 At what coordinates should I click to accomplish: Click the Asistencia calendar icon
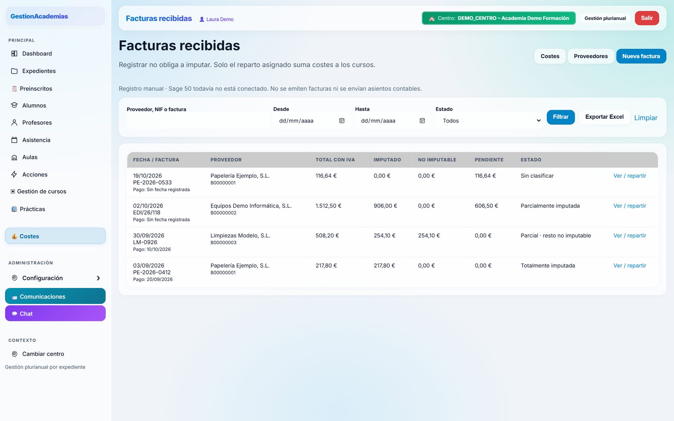(14, 140)
